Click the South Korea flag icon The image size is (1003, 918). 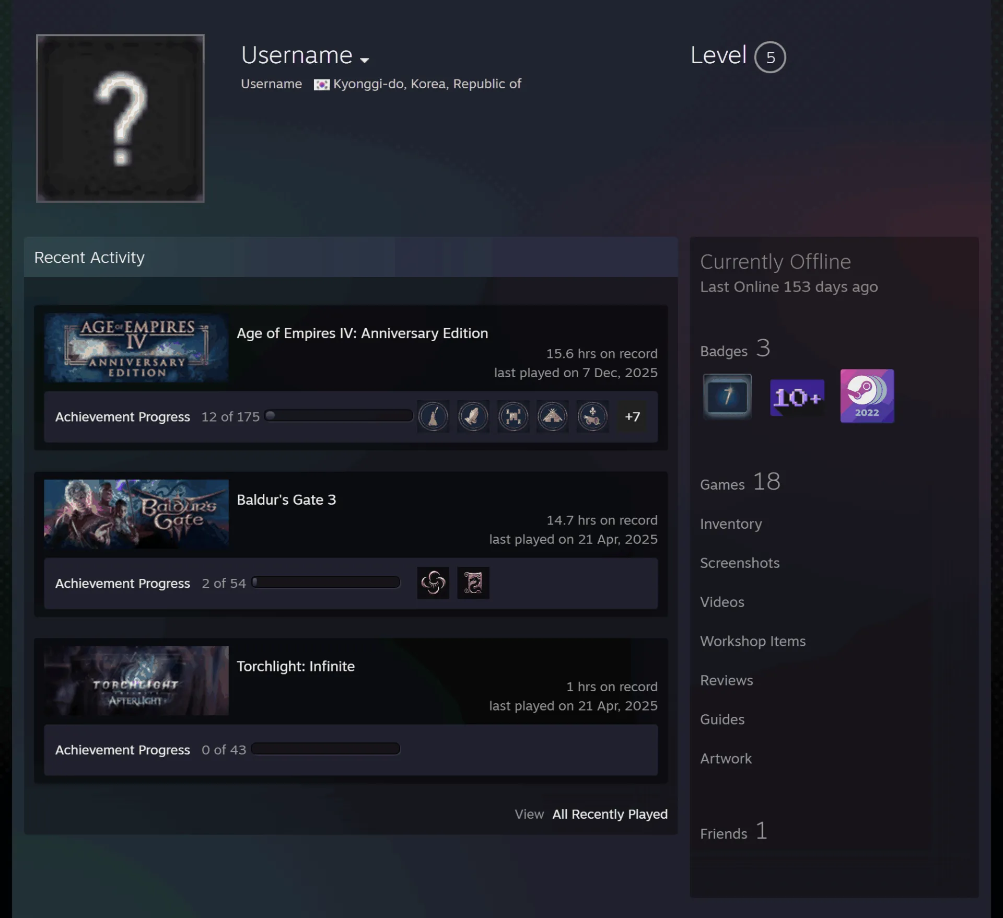pos(322,85)
